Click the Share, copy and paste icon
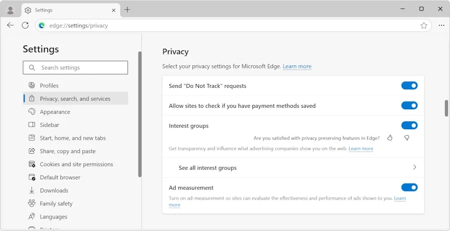 (31, 151)
